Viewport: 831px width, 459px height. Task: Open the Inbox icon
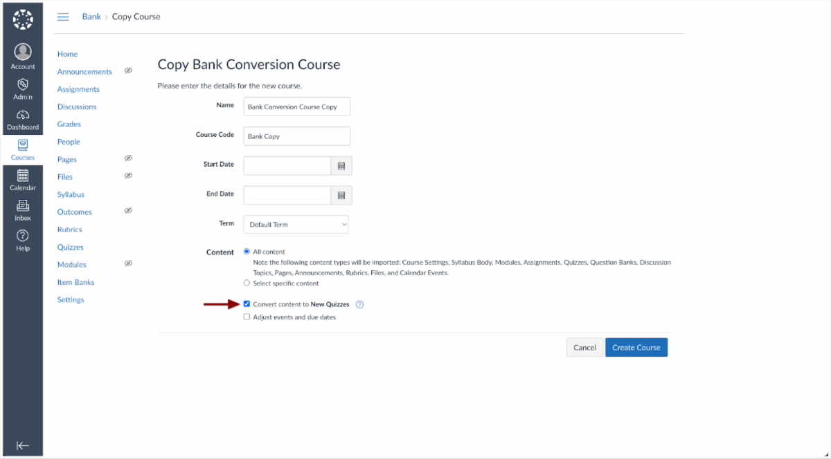click(23, 206)
